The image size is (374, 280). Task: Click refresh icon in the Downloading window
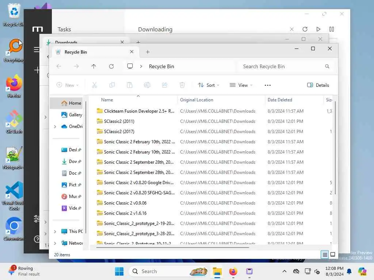pyautogui.click(x=305, y=29)
